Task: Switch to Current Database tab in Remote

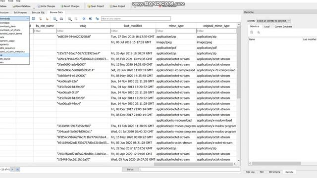Action: click(283, 27)
